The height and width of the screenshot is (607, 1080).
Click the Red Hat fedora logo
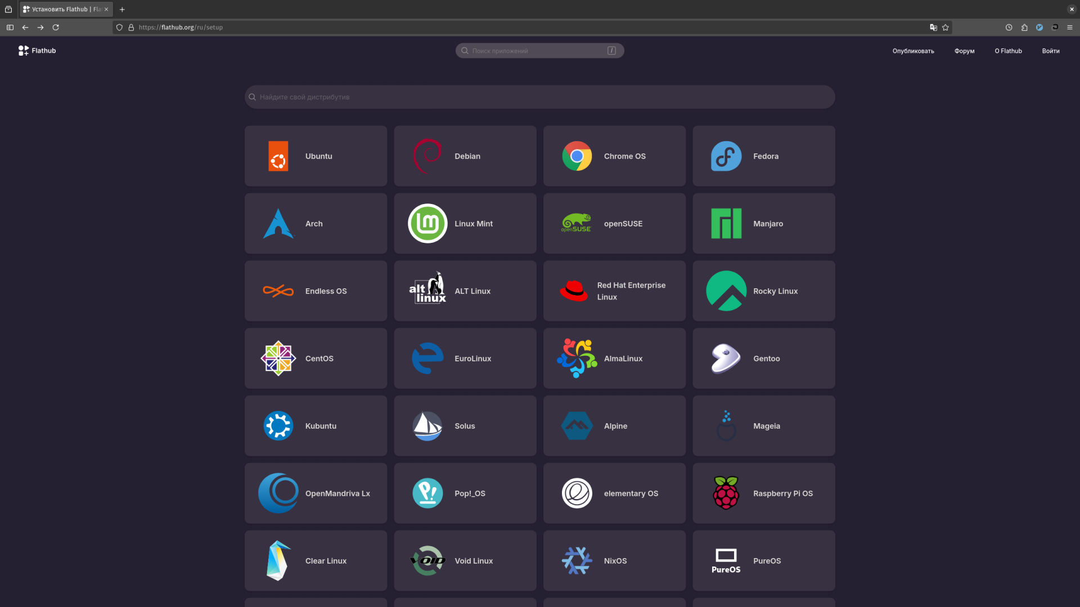574,291
